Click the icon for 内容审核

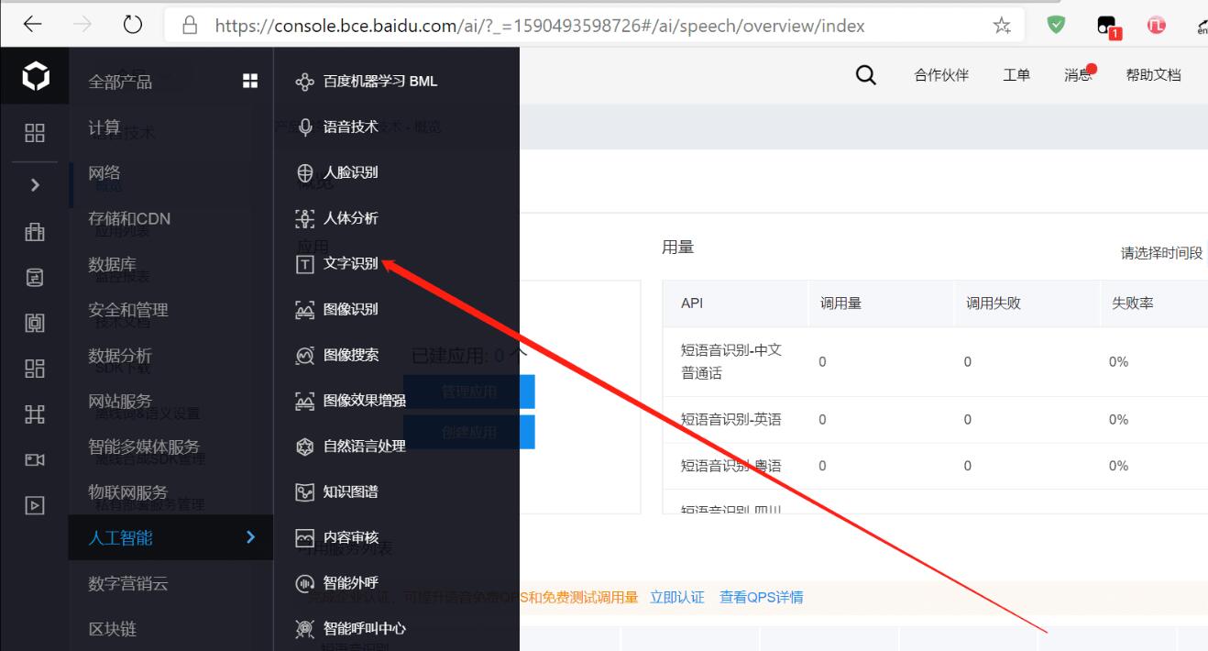[x=305, y=538]
